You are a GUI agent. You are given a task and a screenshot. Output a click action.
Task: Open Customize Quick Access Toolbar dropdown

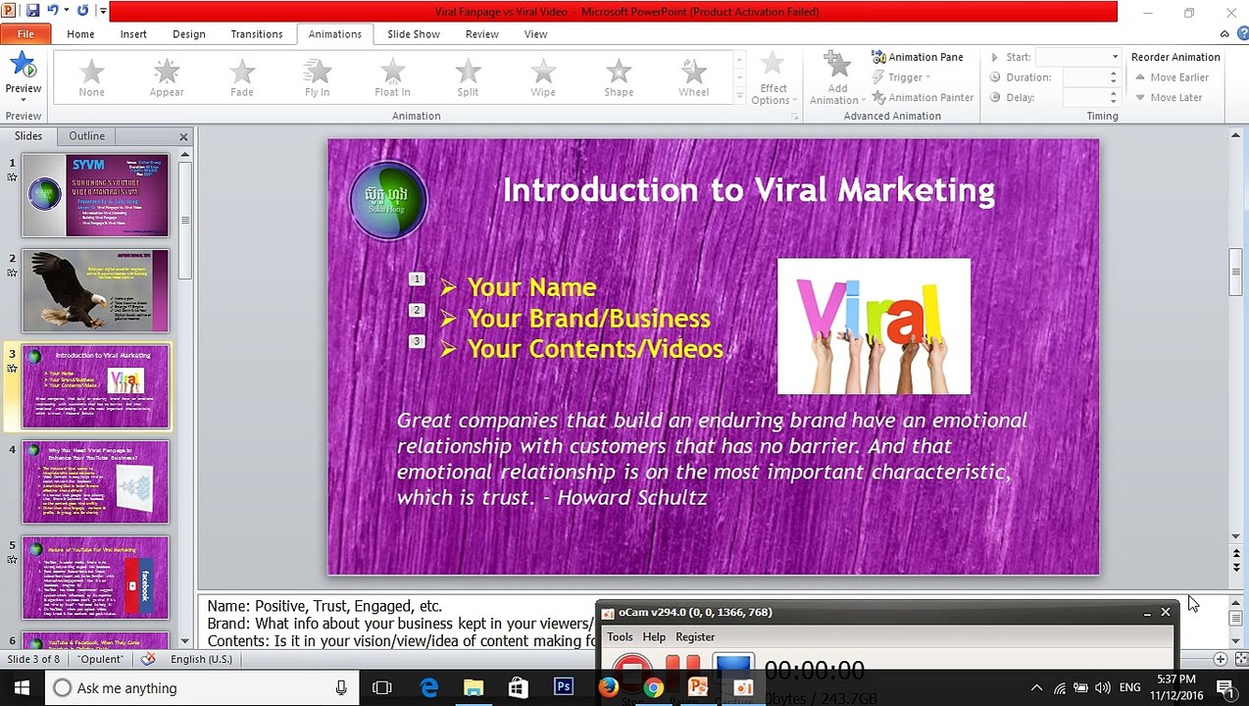click(x=103, y=11)
